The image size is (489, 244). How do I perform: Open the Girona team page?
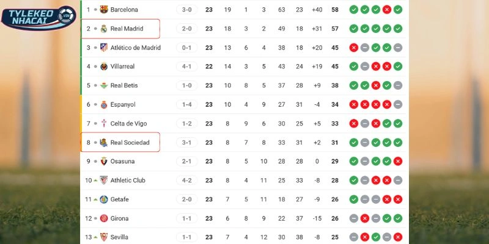[x=119, y=218]
